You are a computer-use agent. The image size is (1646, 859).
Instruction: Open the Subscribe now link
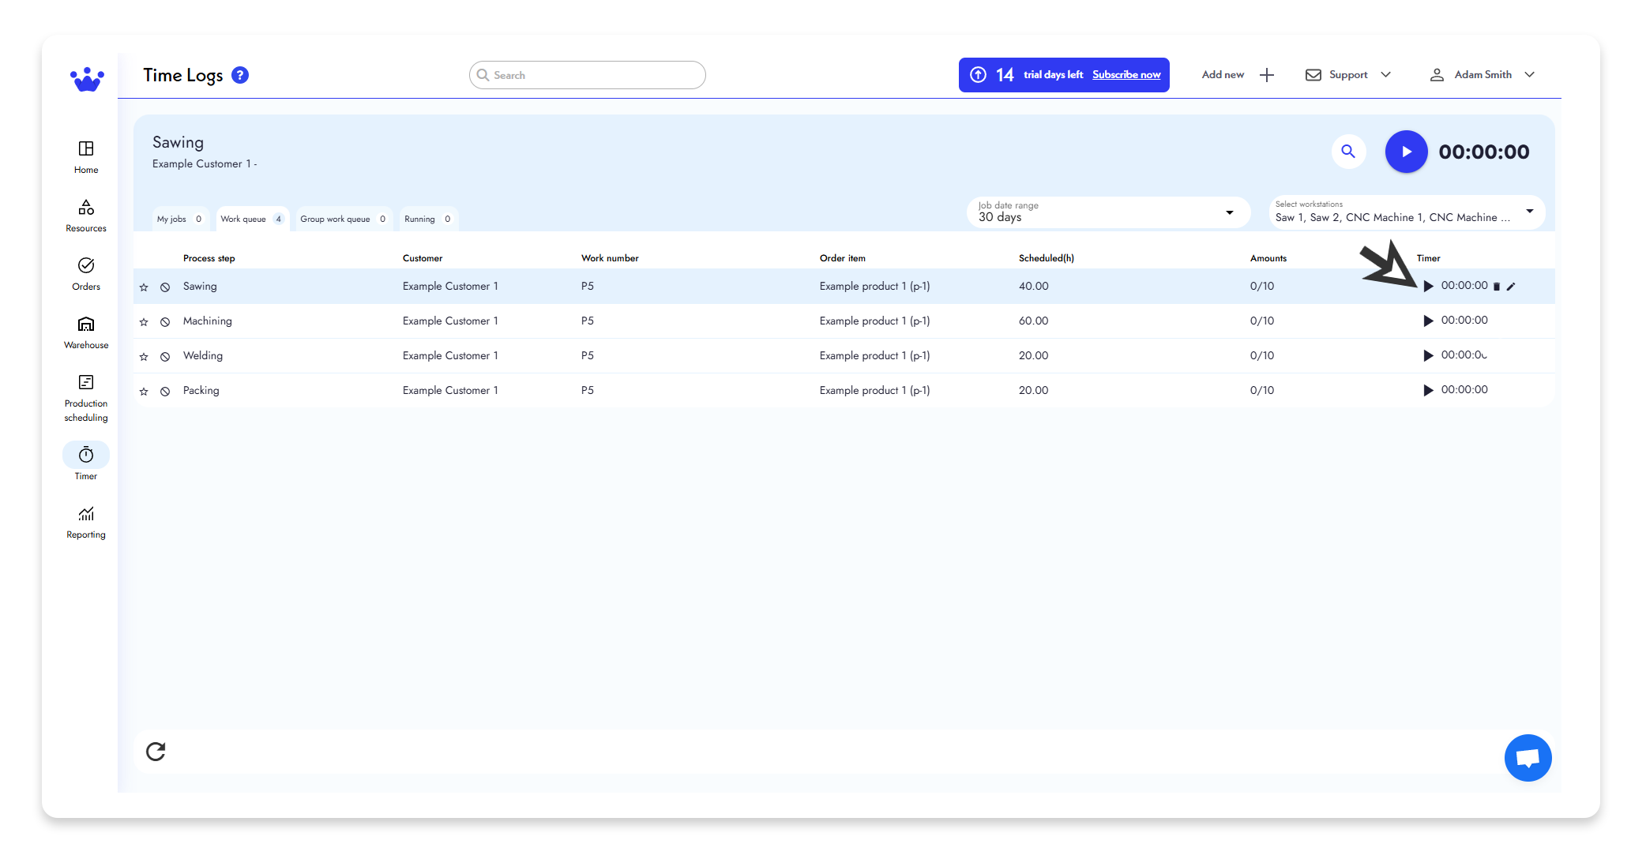(1126, 74)
